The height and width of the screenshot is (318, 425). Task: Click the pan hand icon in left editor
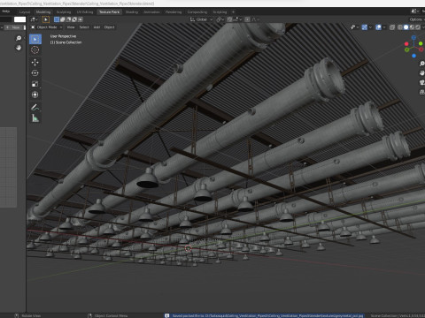(x=19, y=48)
